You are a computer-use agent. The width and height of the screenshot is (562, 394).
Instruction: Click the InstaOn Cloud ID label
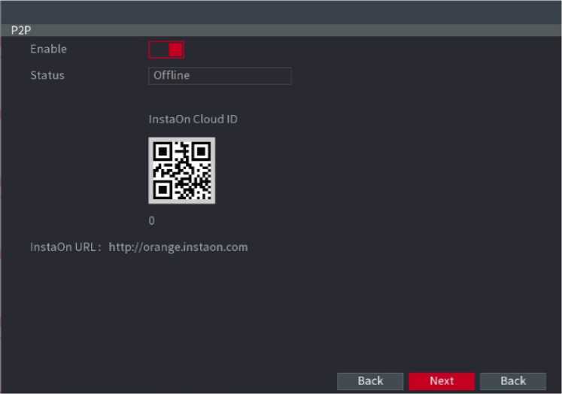(193, 120)
